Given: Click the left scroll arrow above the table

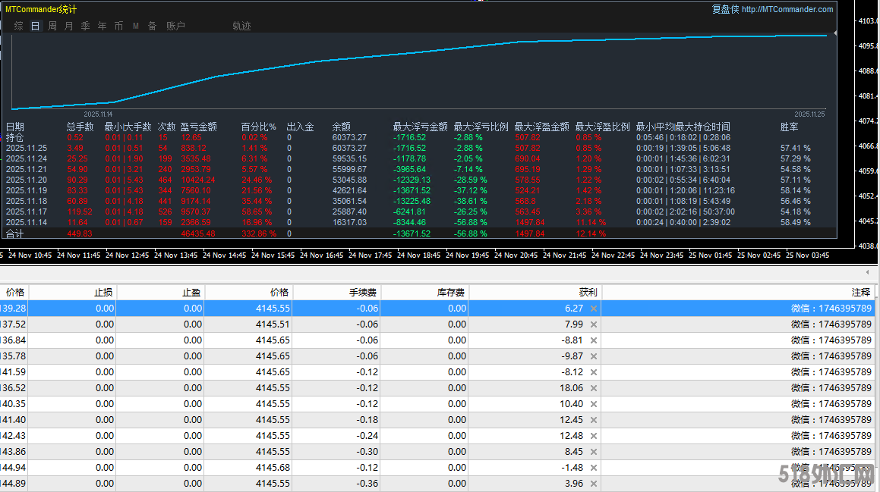Looking at the screenshot, I should point(867,271).
